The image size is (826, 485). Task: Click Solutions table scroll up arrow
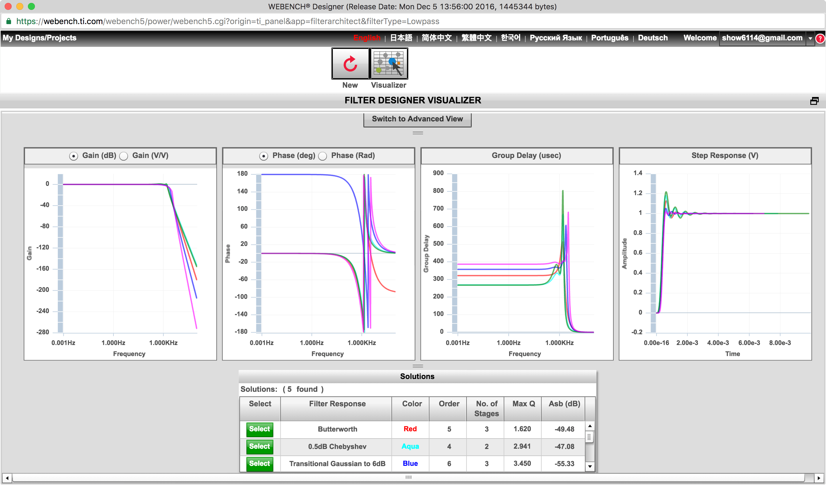[x=590, y=426]
